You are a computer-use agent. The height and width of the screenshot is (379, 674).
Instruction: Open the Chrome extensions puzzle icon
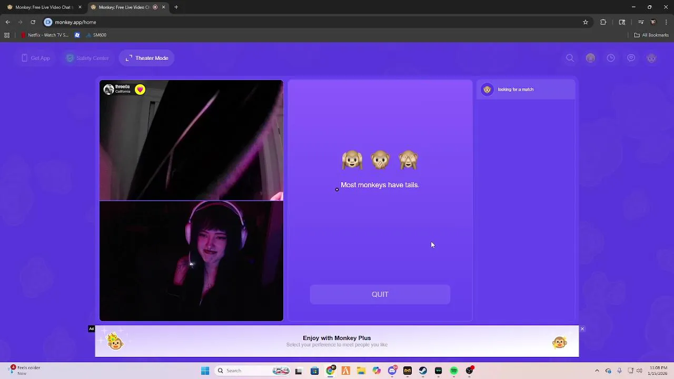tap(603, 22)
